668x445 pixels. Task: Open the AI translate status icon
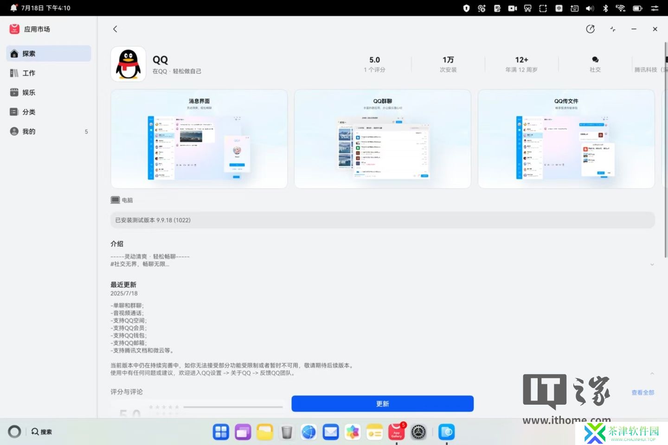[482, 8]
